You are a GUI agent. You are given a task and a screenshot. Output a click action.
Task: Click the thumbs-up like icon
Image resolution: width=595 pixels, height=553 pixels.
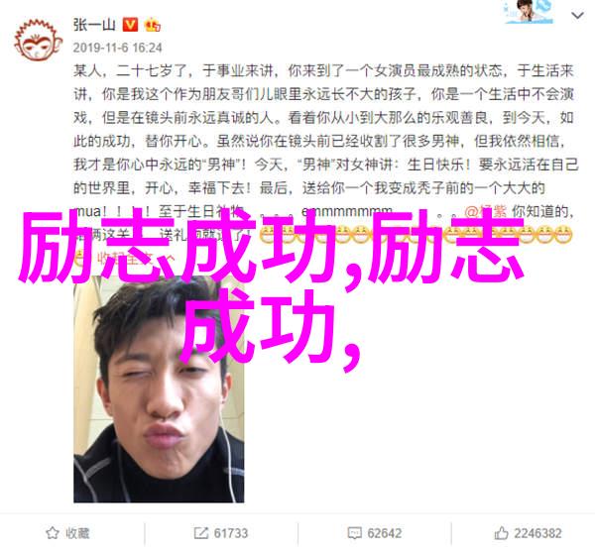[501, 533]
